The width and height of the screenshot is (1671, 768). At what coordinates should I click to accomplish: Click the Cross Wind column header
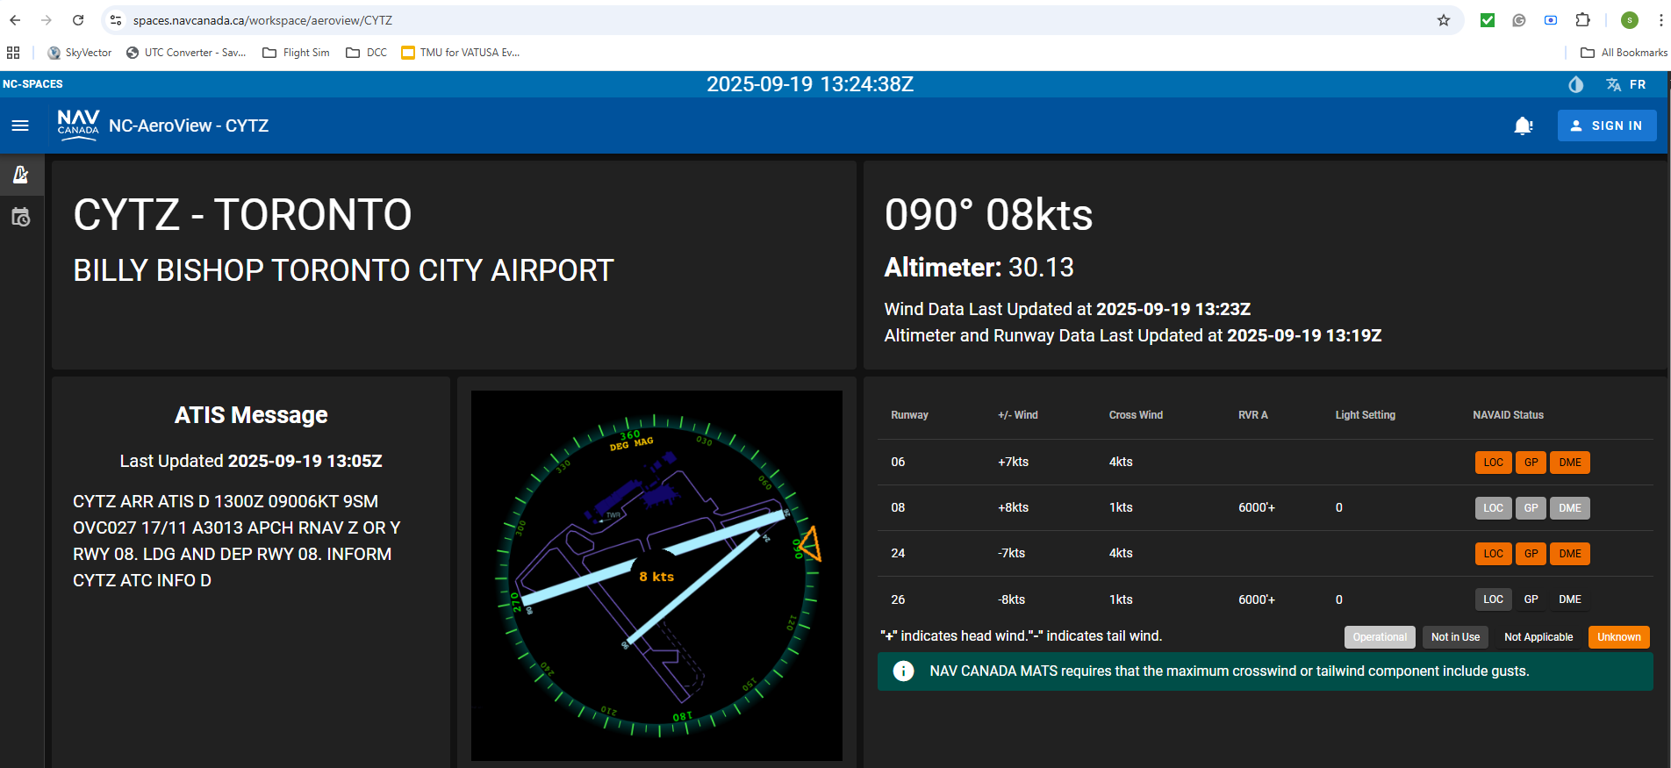tap(1136, 415)
